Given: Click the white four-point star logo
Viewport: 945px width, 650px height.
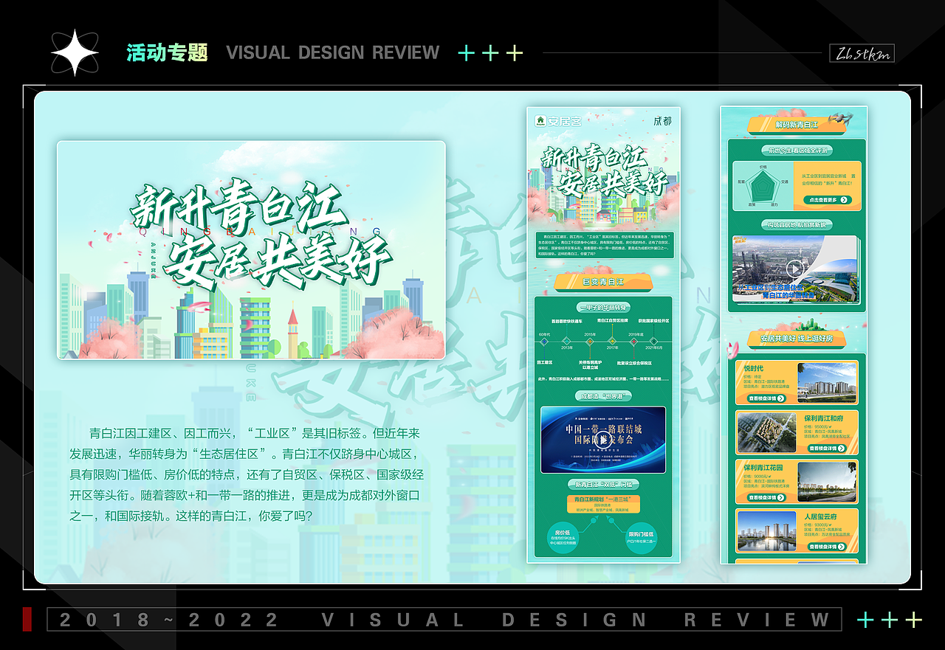Looking at the screenshot, I should (x=75, y=53).
